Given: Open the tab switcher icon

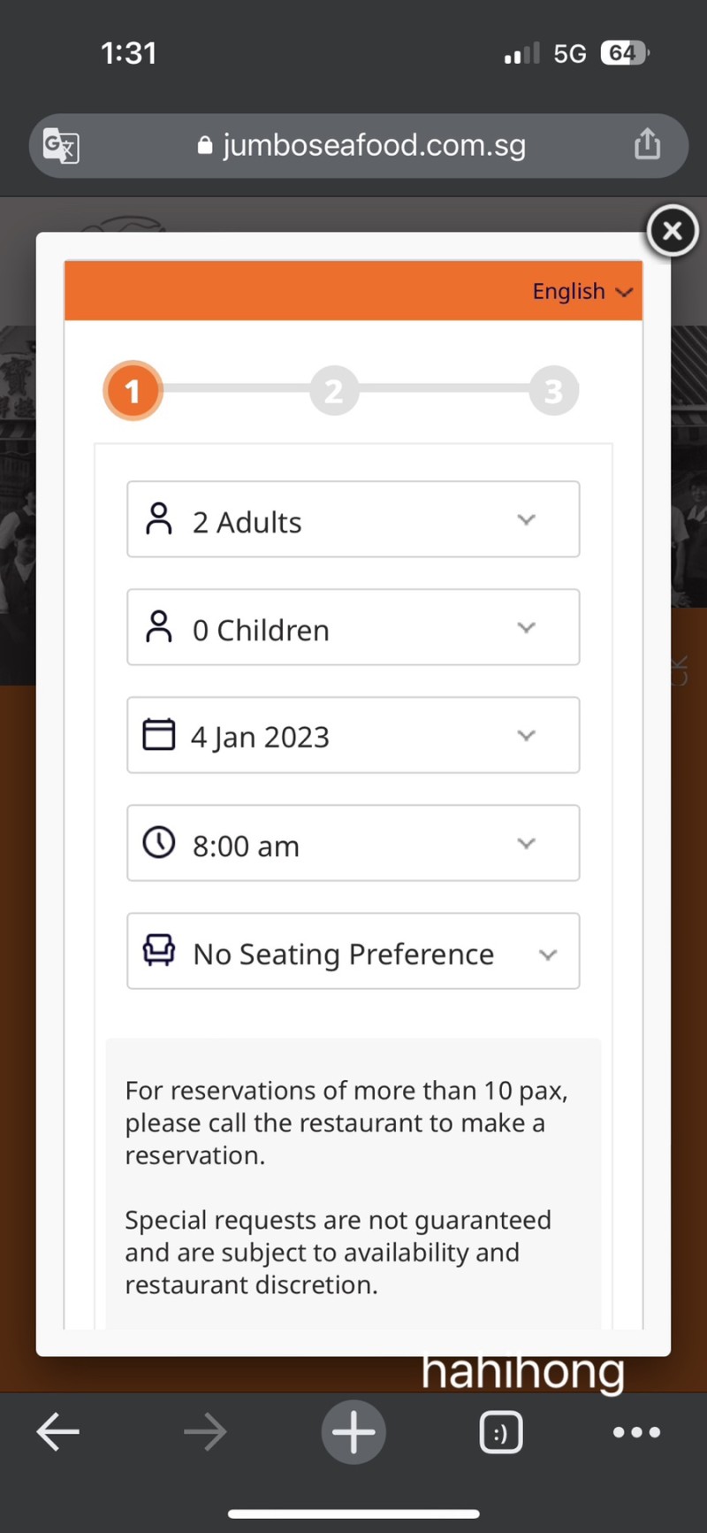Looking at the screenshot, I should click(x=501, y=1431).
